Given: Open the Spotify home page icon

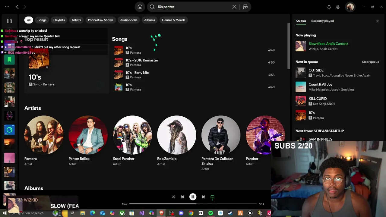Looking at the screenshot, I should [140, 7].
